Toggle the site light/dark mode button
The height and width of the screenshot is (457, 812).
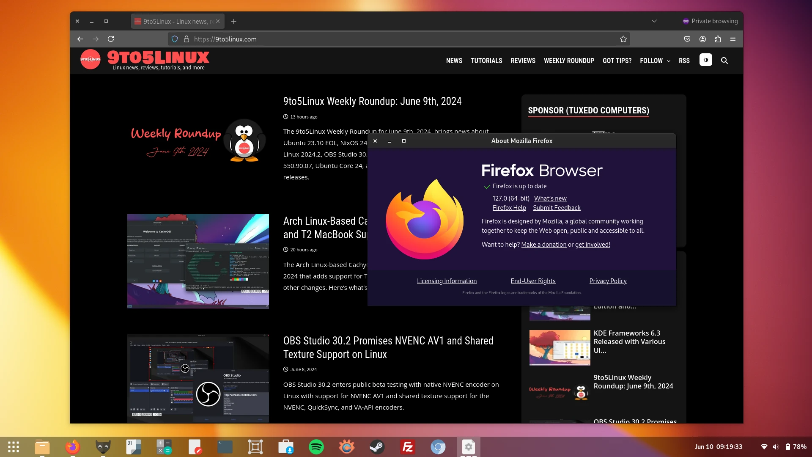coord(706,60)
